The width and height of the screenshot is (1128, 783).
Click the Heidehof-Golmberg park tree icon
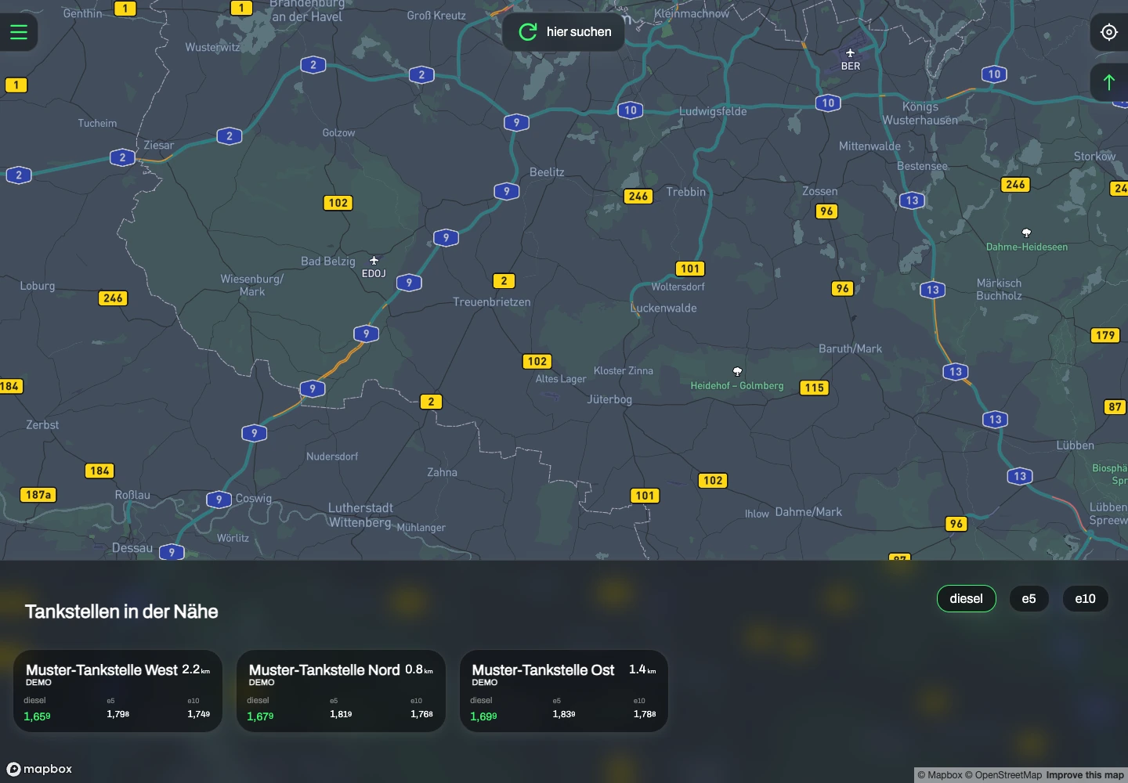point(737,372)
